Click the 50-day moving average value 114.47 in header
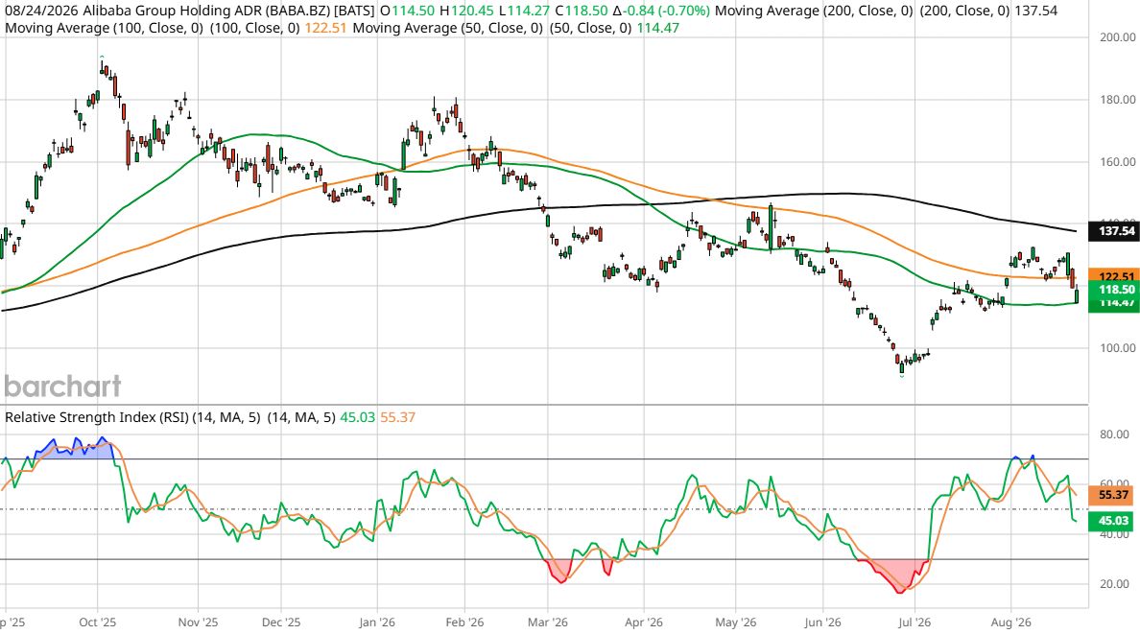Viewport: 1140px width, 634px height. 657,29
